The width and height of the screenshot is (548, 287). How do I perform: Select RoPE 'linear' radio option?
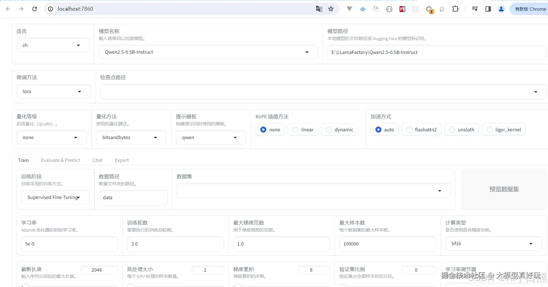click(303, 130)
